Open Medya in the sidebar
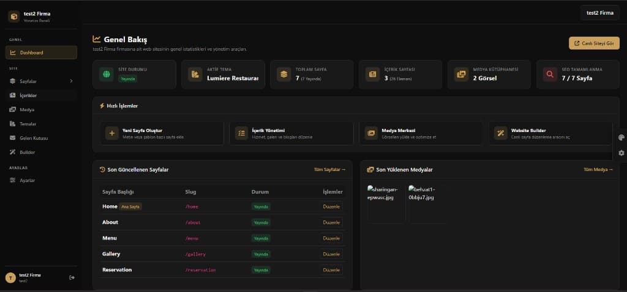 point(41,109)
